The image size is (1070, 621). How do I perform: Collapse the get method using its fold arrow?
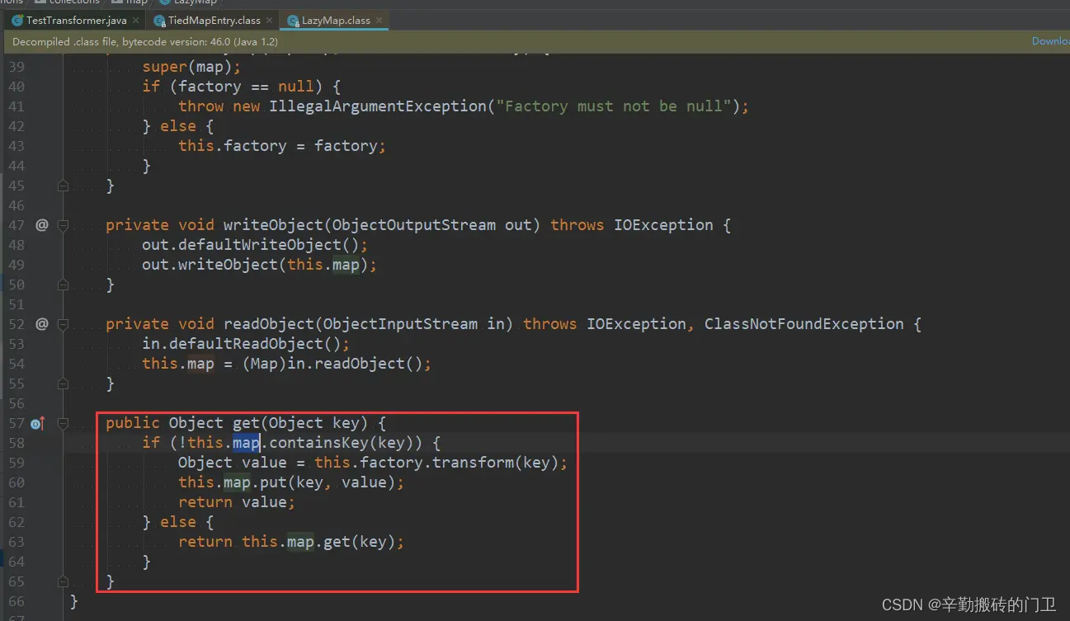click(x=63, y=422)
